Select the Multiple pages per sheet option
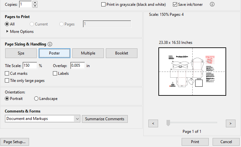This screenshot has width=241, height=147. [88, 53]
